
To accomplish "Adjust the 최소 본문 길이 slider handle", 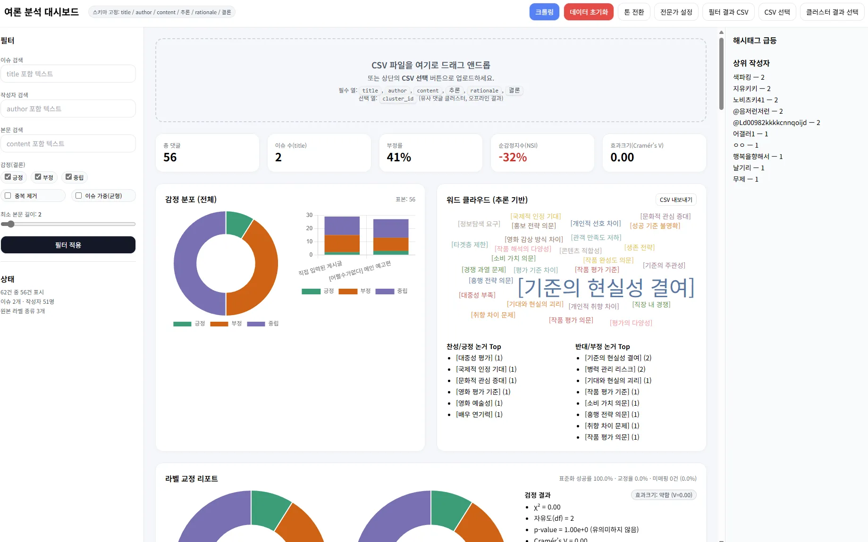I will pyautogui.click(x=10, y=224).
